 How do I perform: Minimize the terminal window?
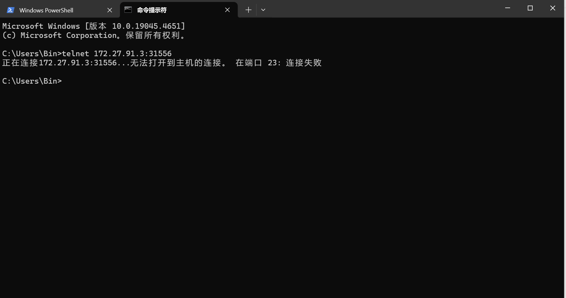tap(508, 8)
